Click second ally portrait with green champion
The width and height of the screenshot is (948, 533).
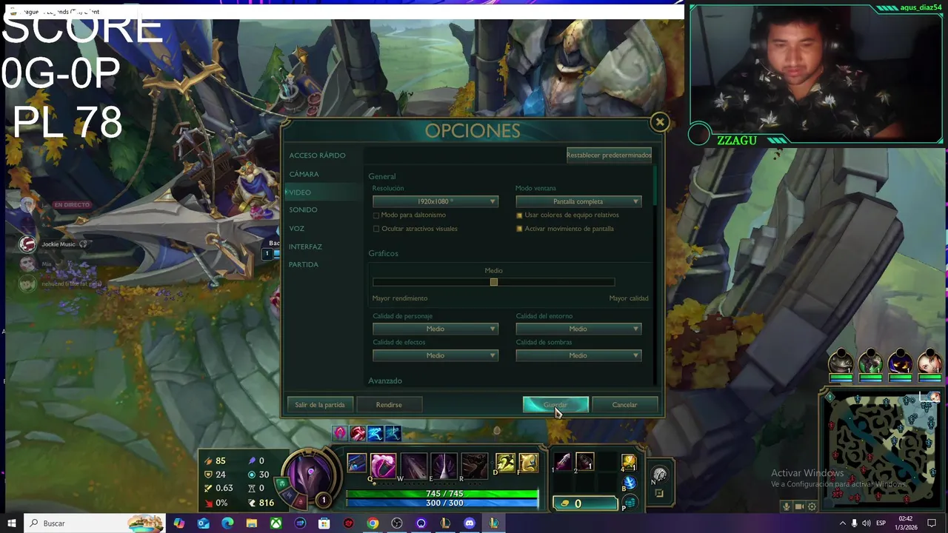tap(870, 362)
